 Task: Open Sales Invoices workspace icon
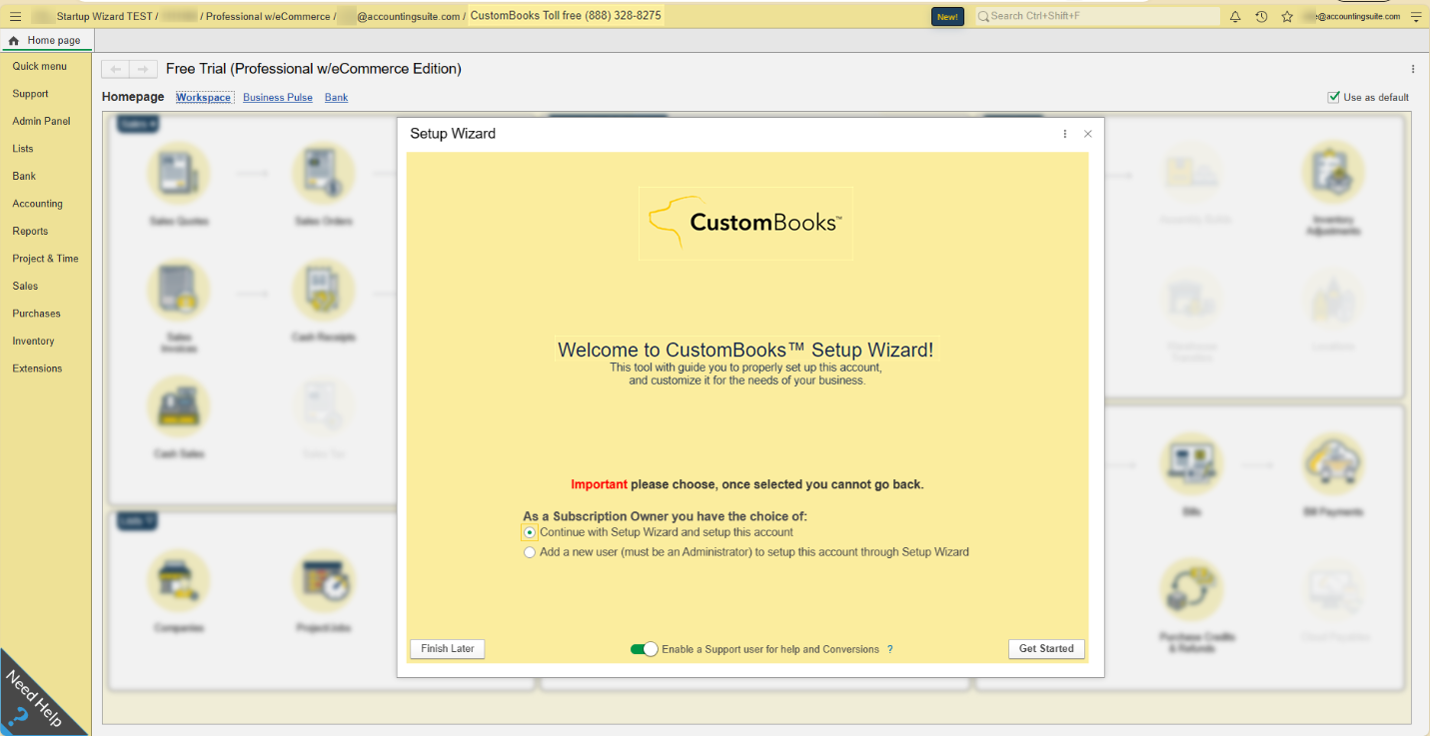point(179,291)
